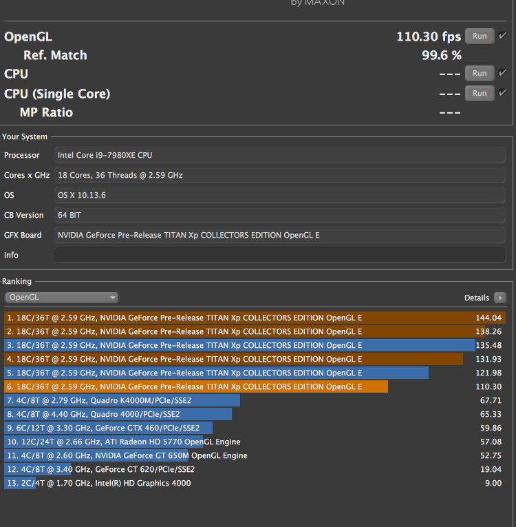This screenshot has height=527, width=516.
Task: Click the Info input field
Action: click(x=279, y=255)
